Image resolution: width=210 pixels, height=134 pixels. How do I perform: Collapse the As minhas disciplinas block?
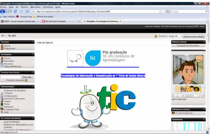point(33,118)
